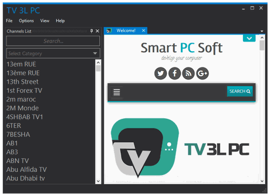
Task: Focus the channel Search field
Action: pos(53,41)
